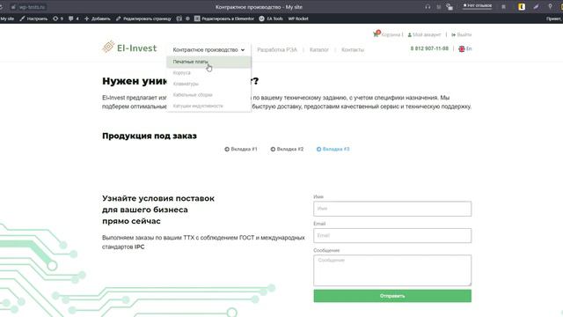563x317 pixels.
Task: Click the feather extension icon in browser bar
Action: (536, 7)
